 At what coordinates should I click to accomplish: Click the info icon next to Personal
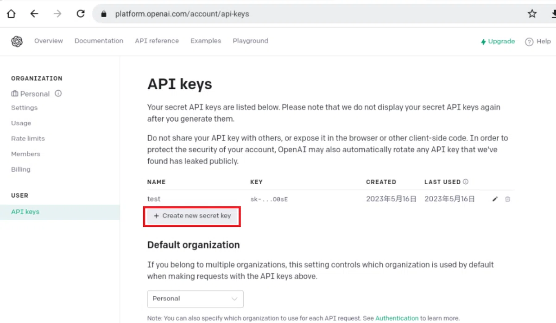click(x=58, y=93)
